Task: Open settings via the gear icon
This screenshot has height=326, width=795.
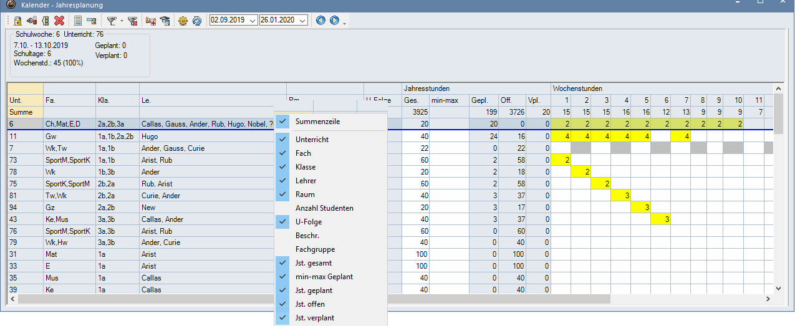Action: tap(183, 21)
